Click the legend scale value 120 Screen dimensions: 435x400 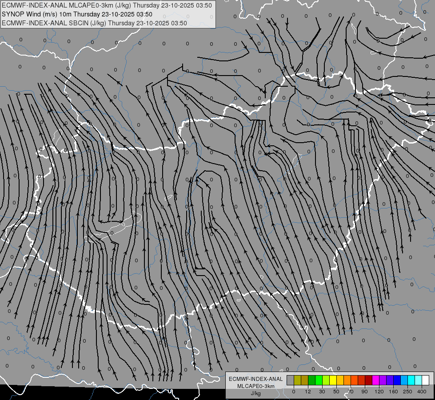pyautogui.click(x=379, y=392)
